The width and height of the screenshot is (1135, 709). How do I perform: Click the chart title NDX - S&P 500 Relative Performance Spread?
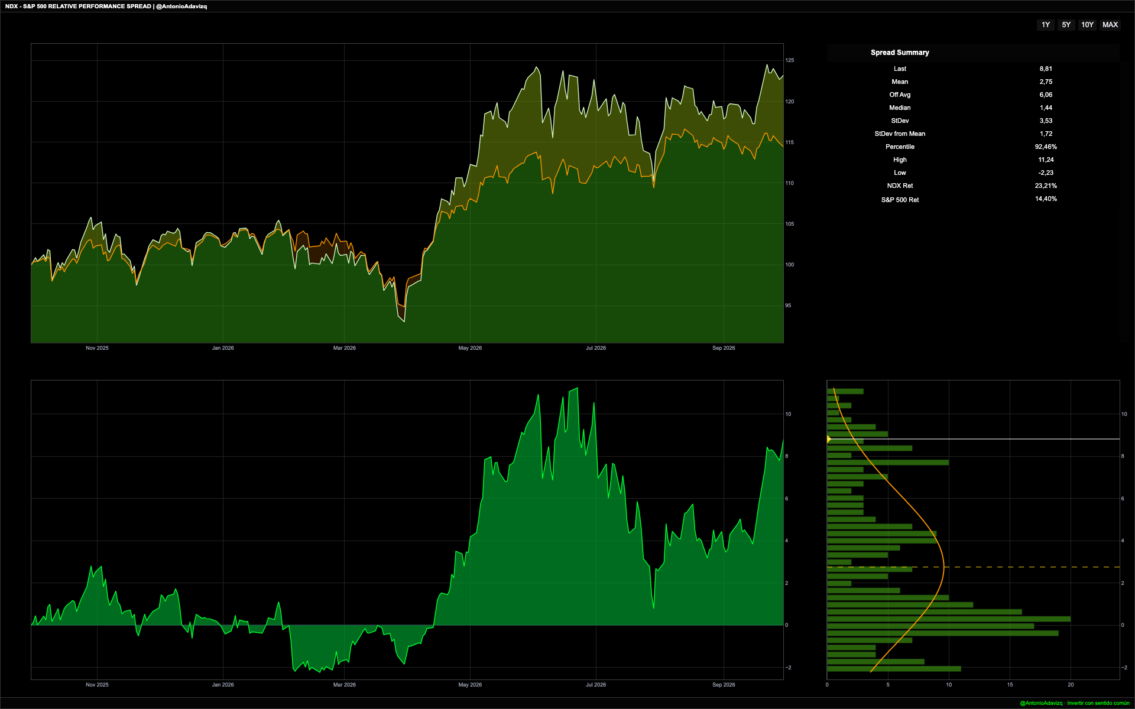[78, 6]
